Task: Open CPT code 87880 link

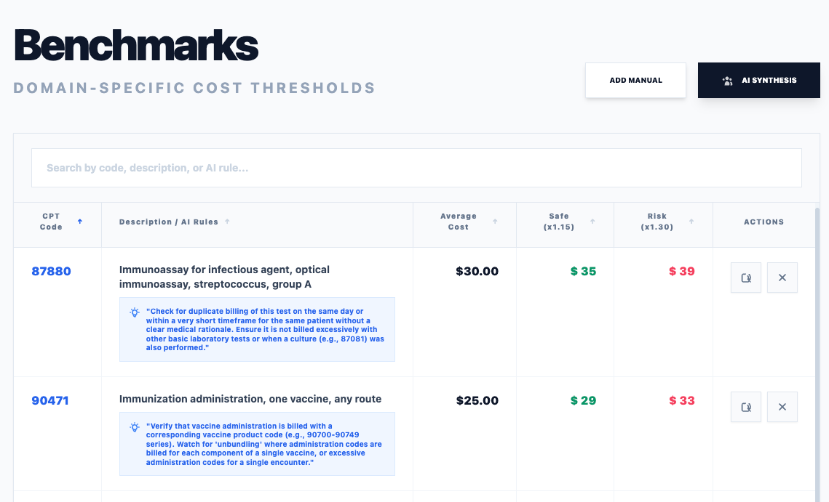Action: pyautogui.click(x=51, y=271)
